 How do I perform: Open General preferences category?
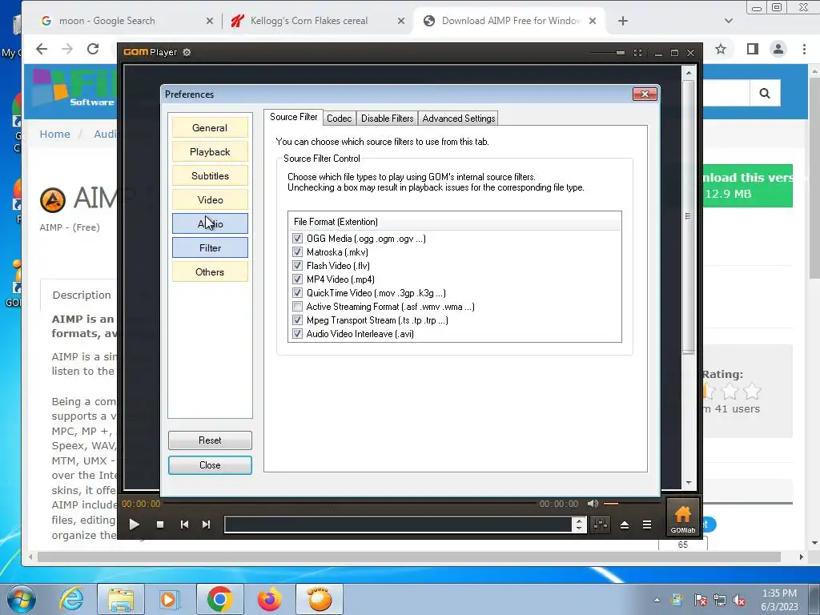click(210, 127)
